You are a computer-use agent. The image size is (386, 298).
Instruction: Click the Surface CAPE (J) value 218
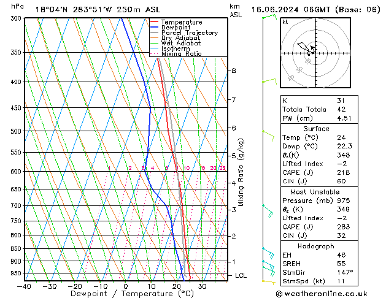(344, 172)
